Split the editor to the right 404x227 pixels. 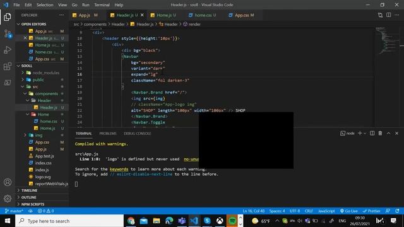tap(389, 15)
